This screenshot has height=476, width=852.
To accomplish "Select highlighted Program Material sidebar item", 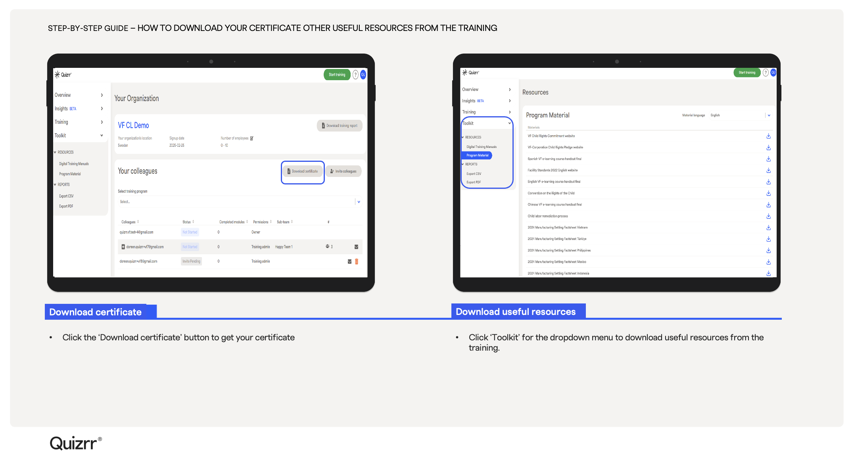I will pos(477,155).
